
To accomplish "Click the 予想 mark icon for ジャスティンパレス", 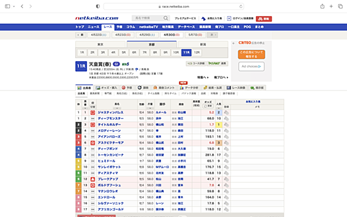I will pyautogui.click(x=92, y=113).
